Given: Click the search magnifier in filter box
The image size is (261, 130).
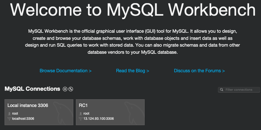Looking at the screenshot, I should tap(222, 90).
